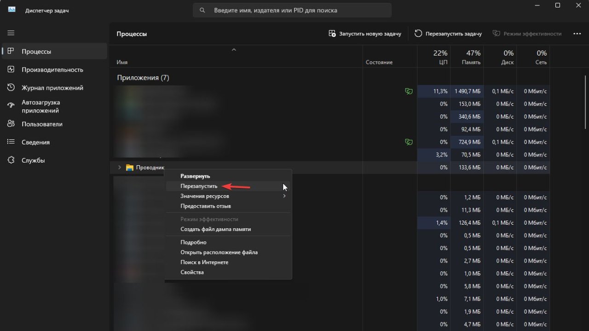
Task: Click the three-dots more options button
Action: 577,34
